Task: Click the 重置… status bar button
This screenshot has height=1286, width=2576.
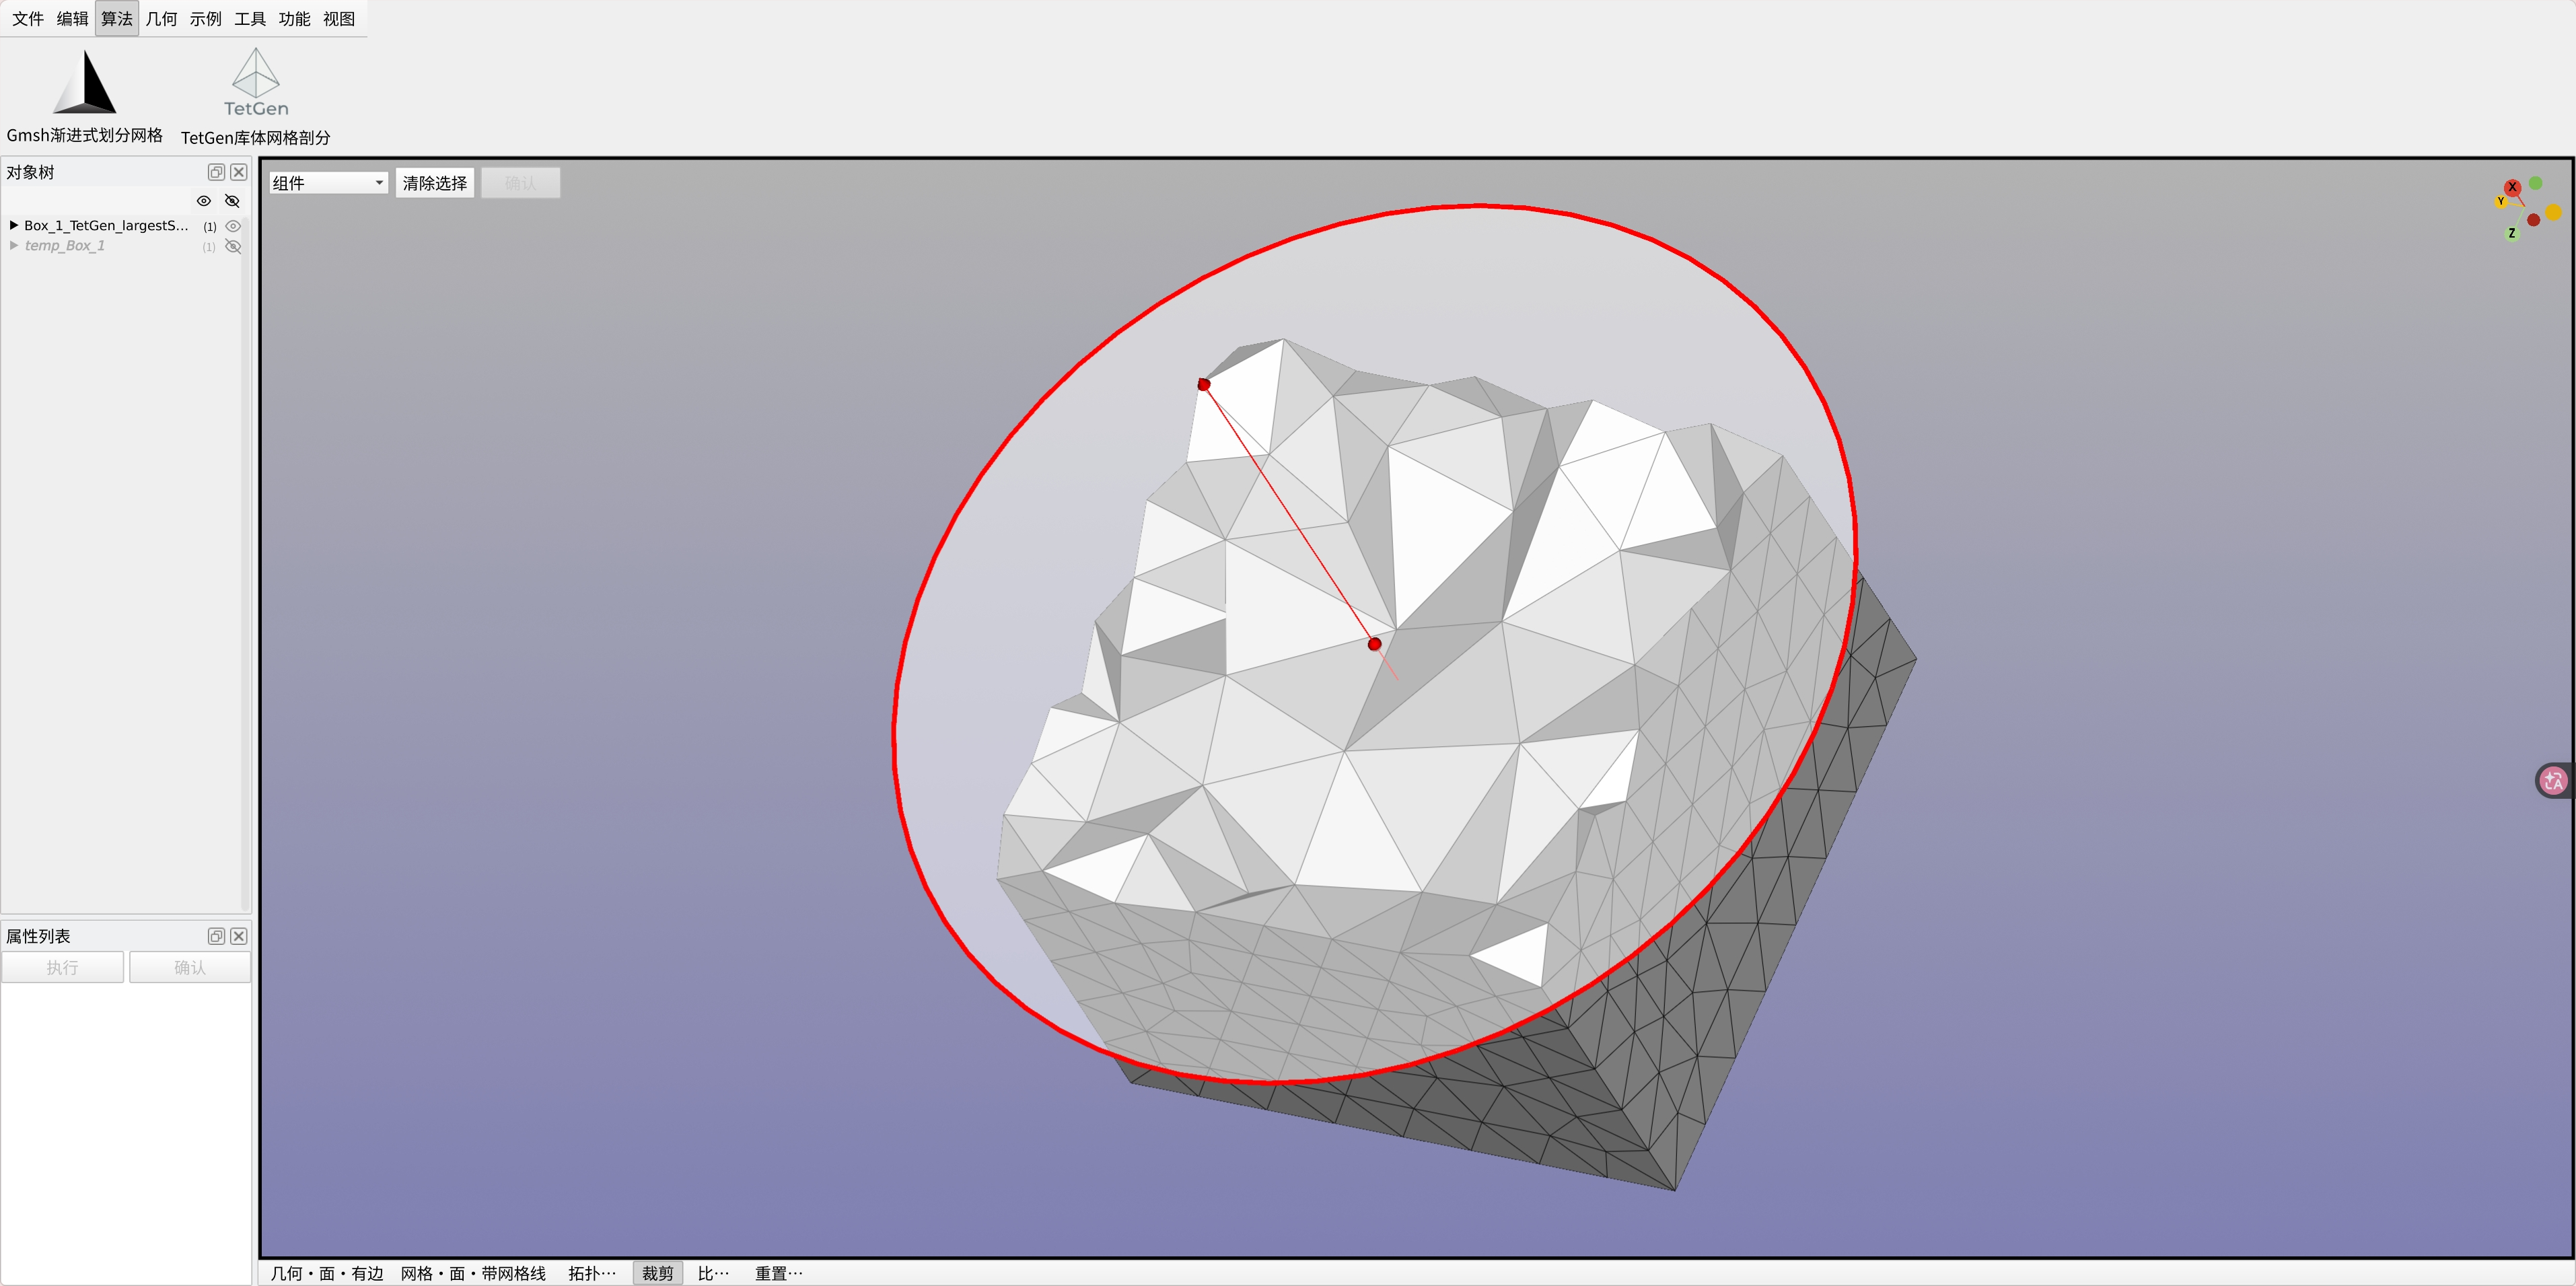Action: point(778,1273)
